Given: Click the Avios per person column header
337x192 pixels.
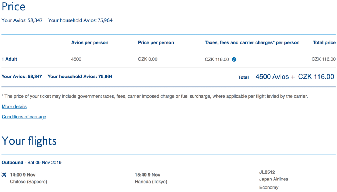Looking at the screenshot, I should [x=90, y=43].
